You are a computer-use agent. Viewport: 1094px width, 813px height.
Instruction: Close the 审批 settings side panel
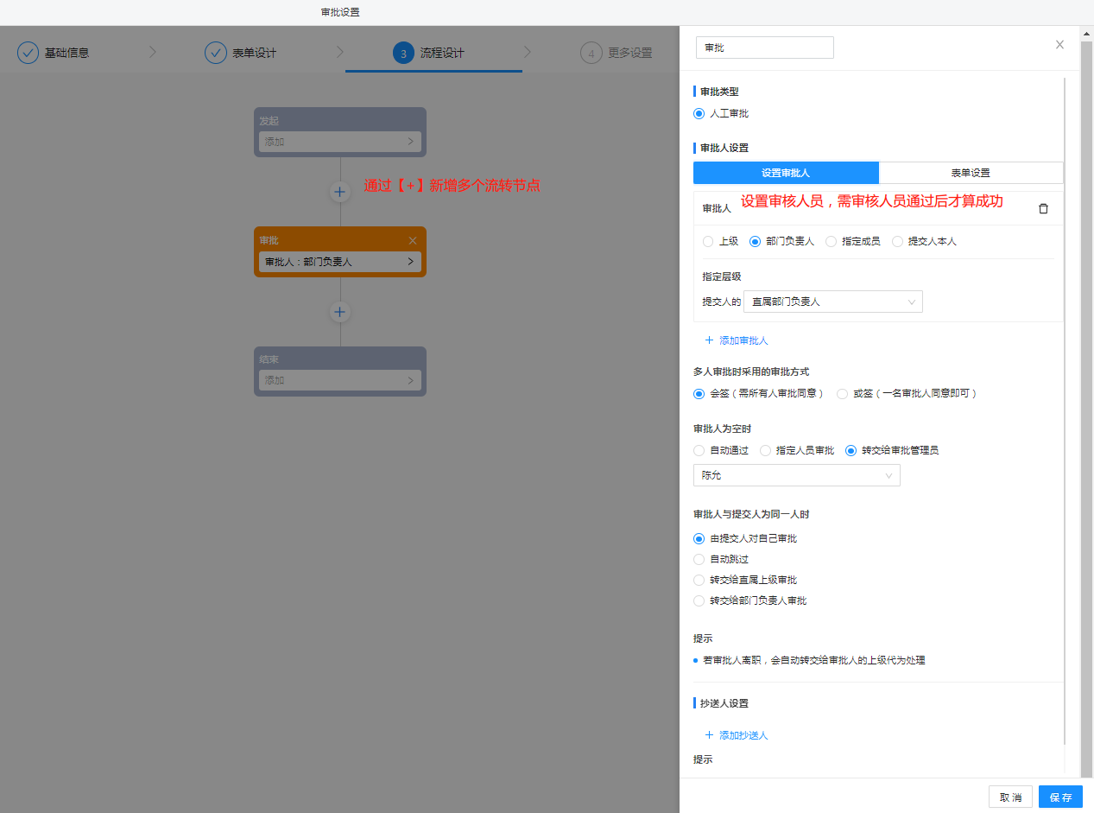1059,45
